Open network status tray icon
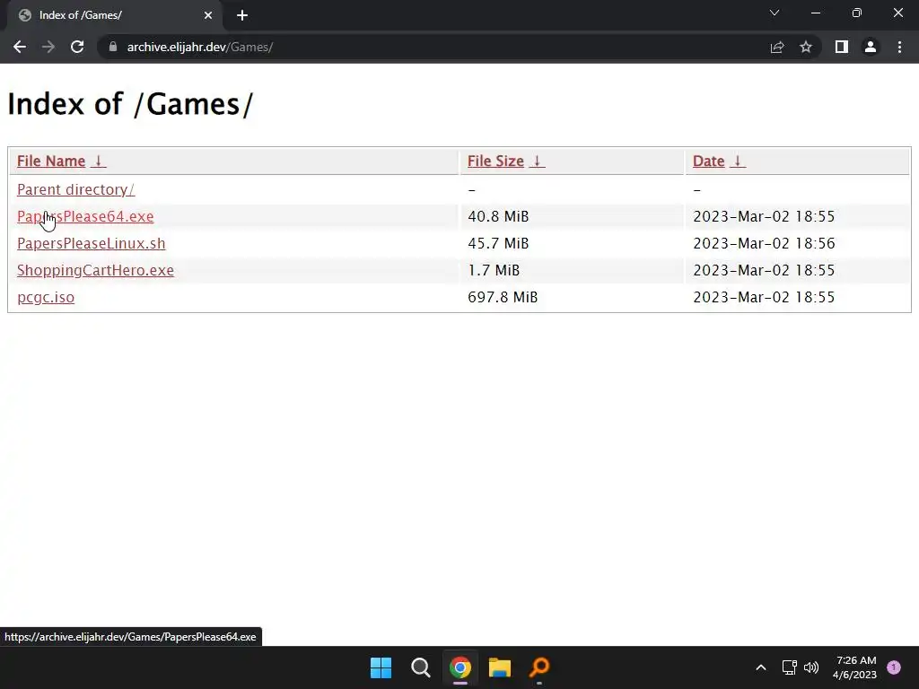Viewport: 919px width, 689px height. [x=789, y=667]
